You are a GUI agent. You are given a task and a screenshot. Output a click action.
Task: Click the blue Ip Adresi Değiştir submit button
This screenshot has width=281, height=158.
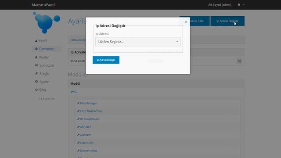[106, 60]
